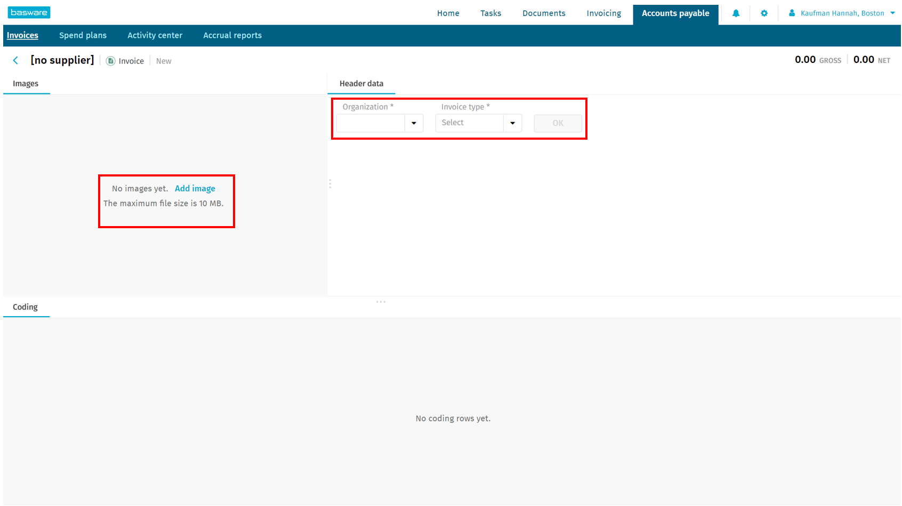Open the Tasks menu
902x506 pixels.
490,13
